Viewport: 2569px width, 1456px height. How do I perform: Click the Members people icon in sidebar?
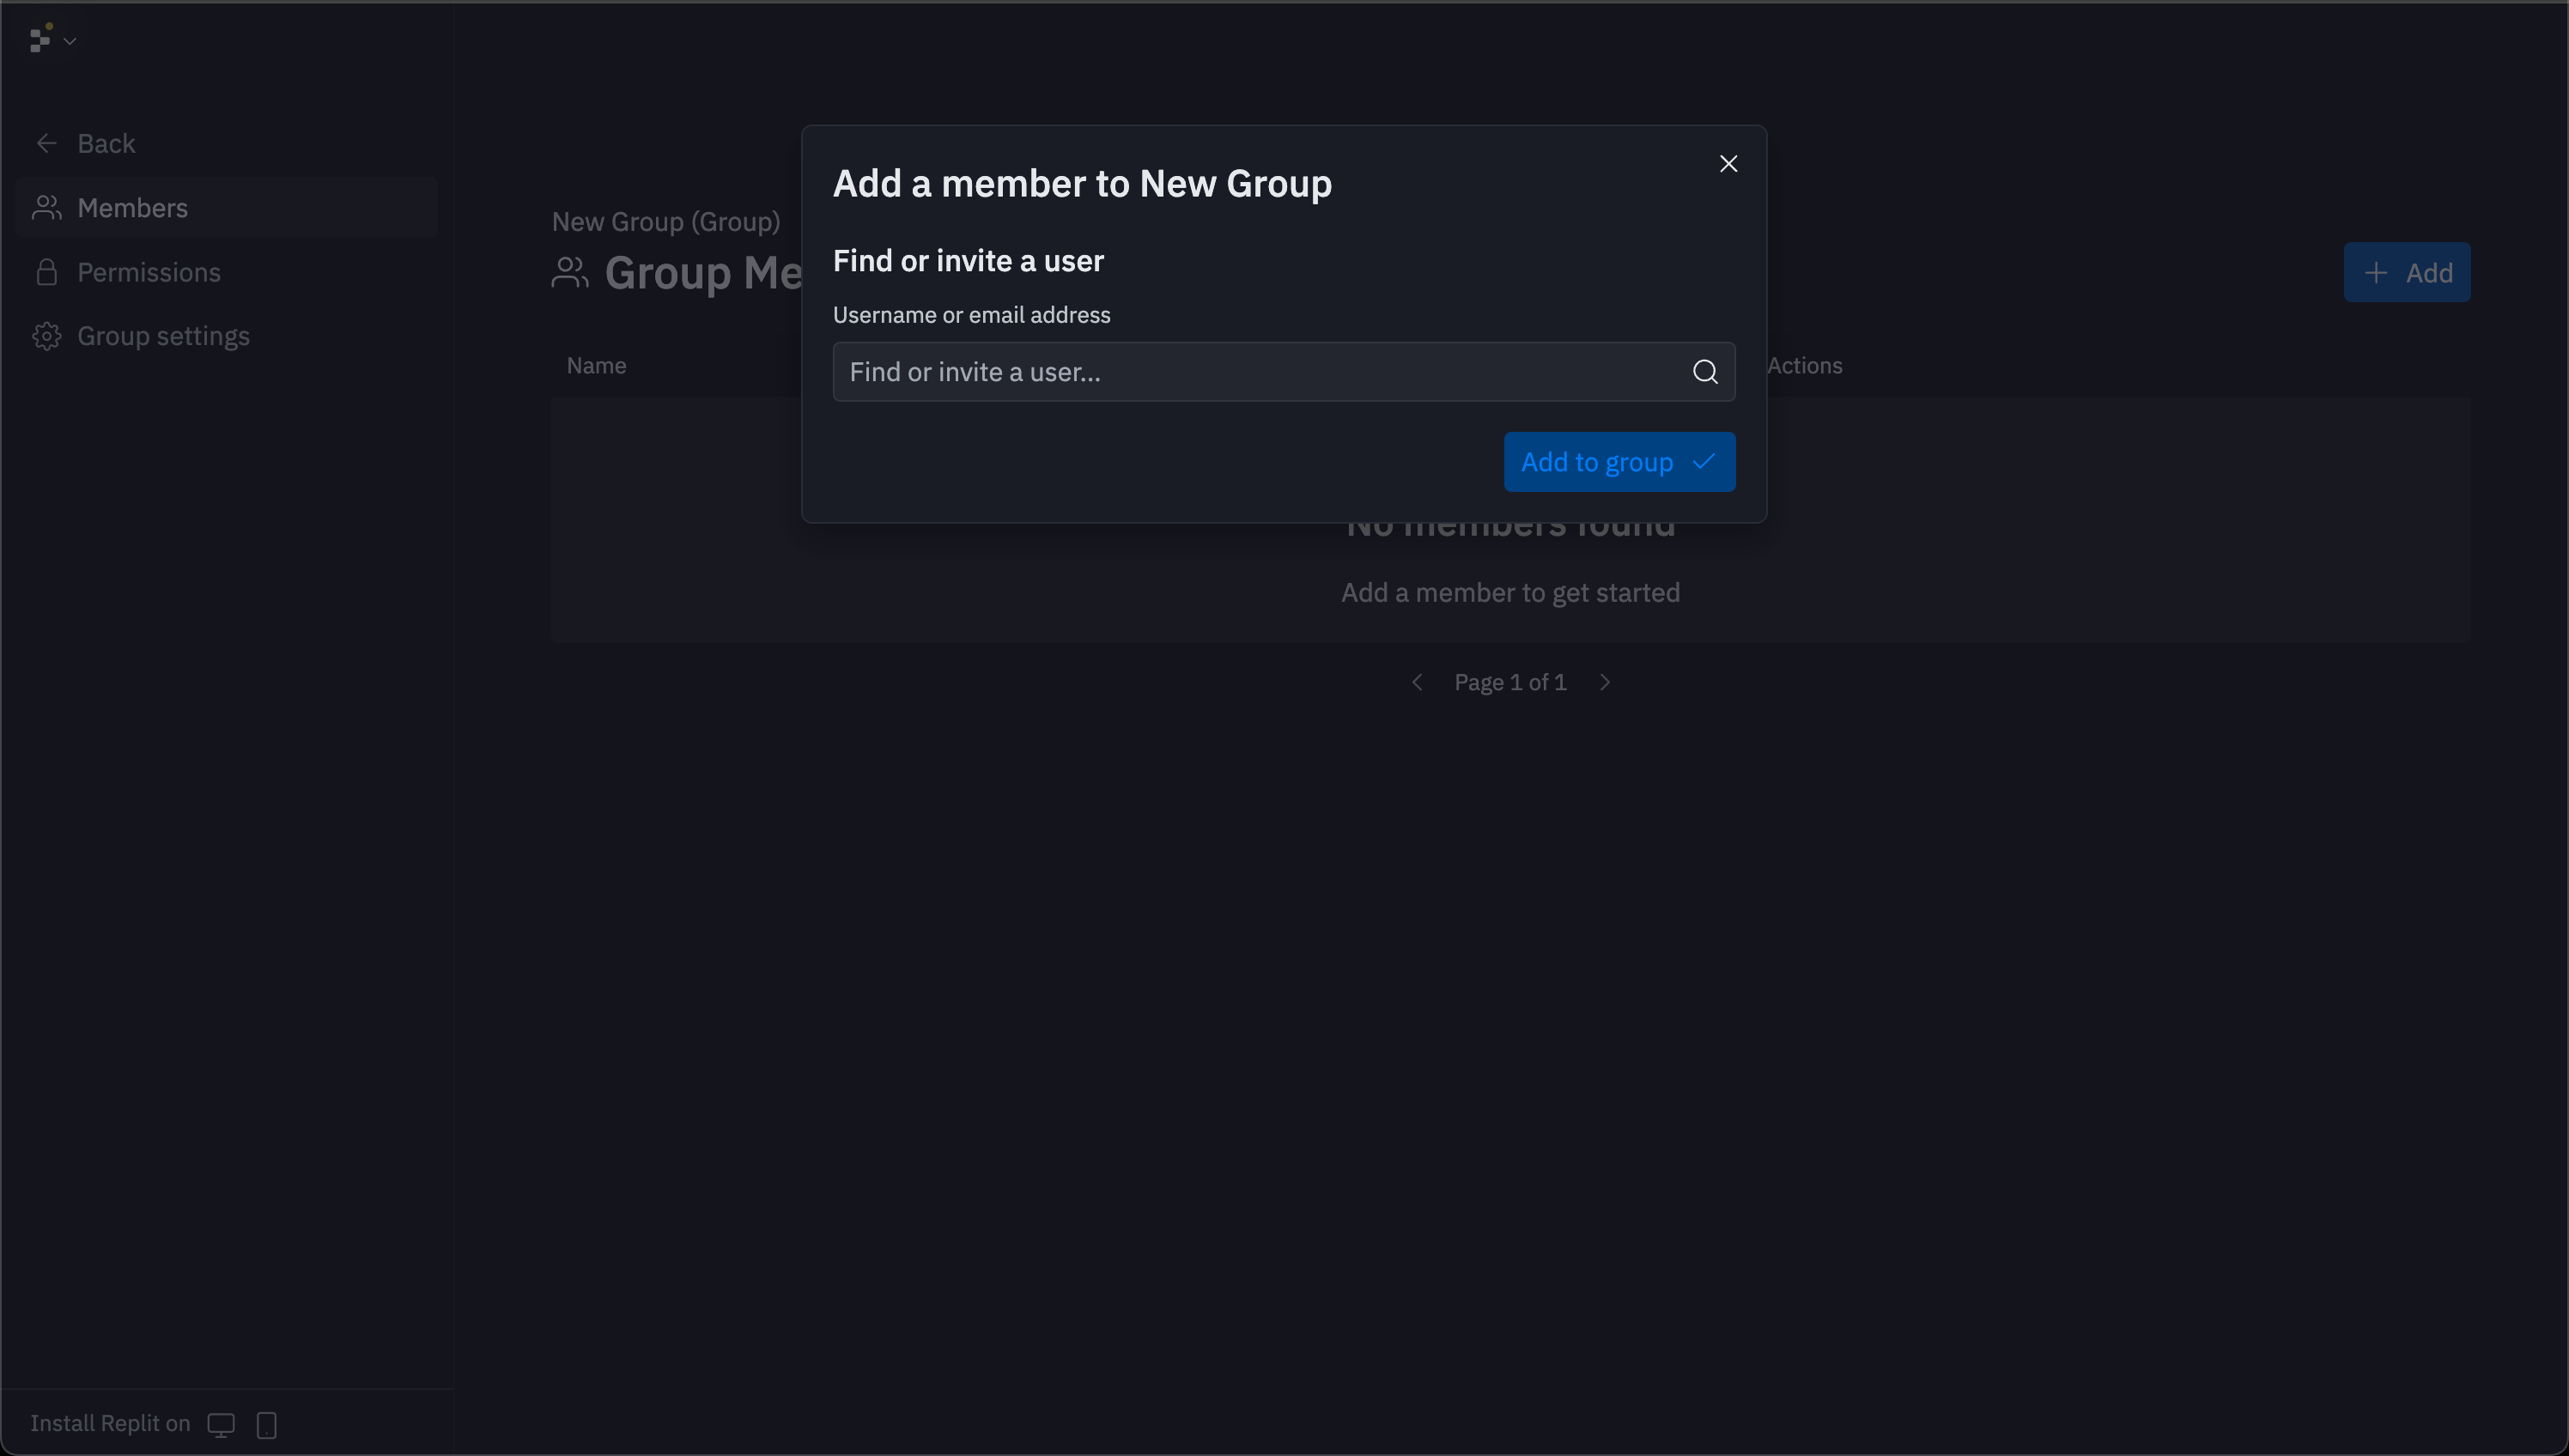[46, 208]
